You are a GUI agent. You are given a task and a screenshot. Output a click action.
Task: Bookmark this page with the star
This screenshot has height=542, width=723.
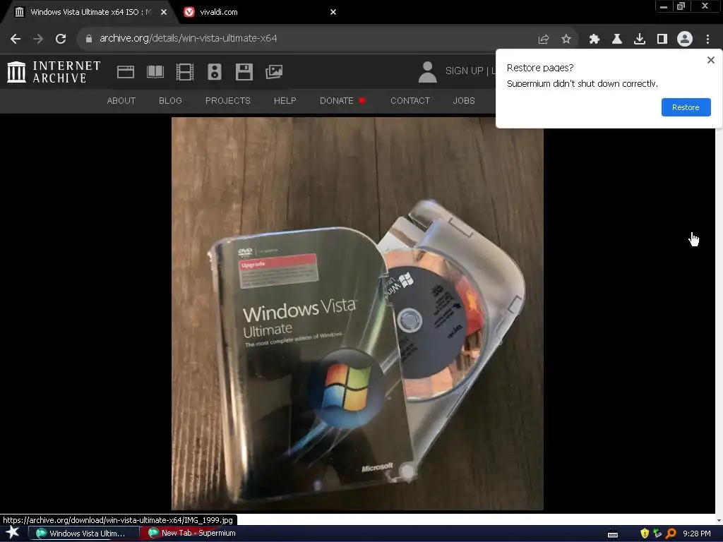click(566, 40)
